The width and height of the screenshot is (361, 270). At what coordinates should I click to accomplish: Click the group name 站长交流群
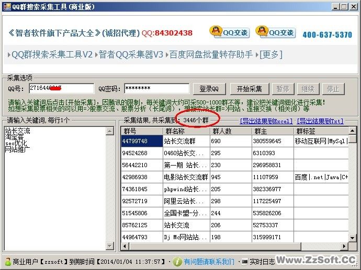pyautogui.click(x=186, y=141)
